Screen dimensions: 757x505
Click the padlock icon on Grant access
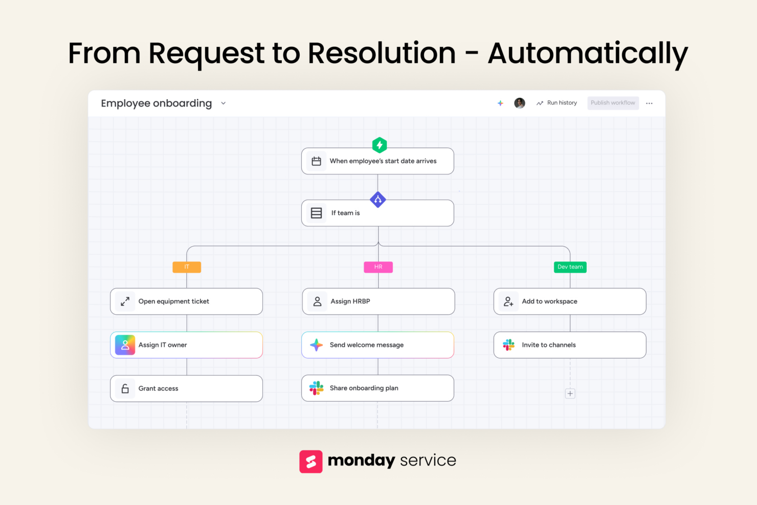click(x=125, y=389)
